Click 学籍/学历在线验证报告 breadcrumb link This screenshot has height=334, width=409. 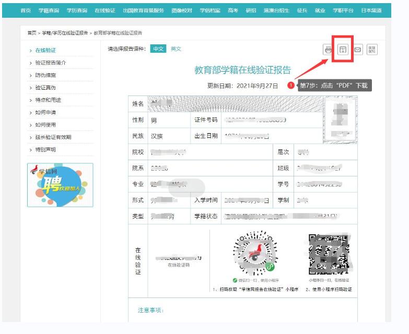coord(65,33)
